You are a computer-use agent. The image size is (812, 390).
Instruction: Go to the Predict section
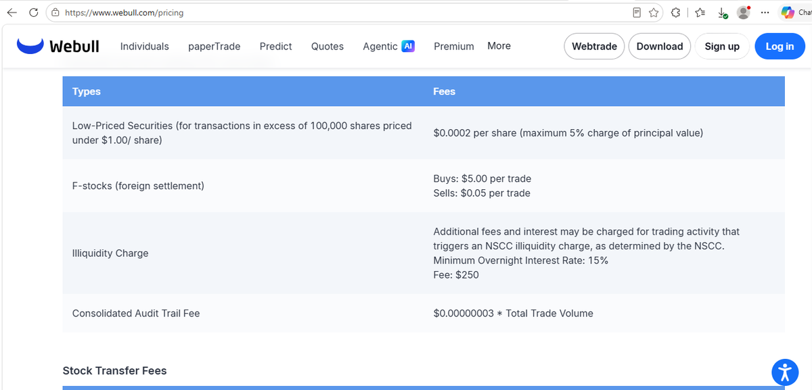(276, 47)
